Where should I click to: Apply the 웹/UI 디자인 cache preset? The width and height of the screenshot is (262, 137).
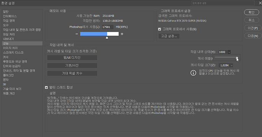(x=72, y=57)
